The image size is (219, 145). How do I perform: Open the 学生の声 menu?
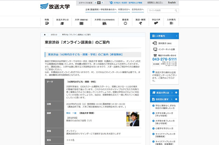tap(156, 22)
